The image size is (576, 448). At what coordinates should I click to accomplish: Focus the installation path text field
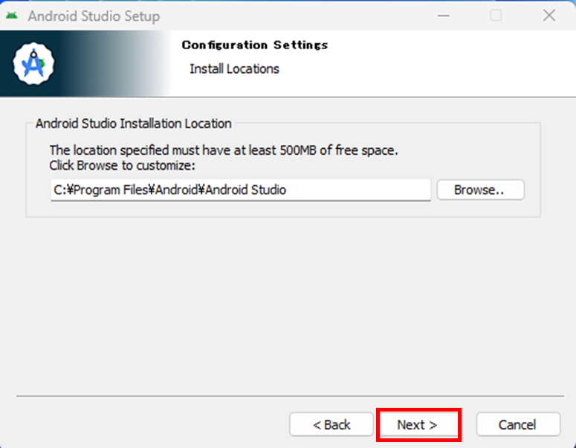(240, 190)
